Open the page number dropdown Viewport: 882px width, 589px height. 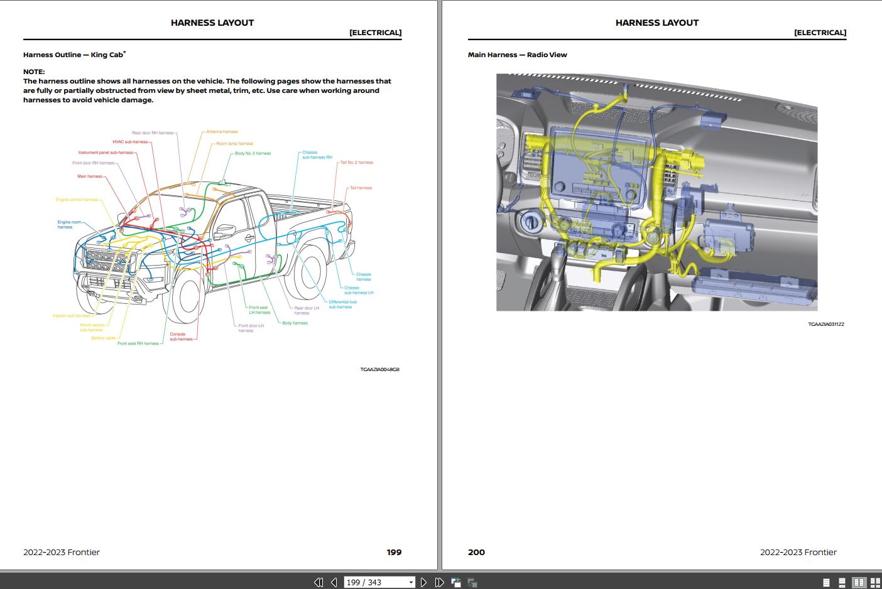click(411, 582)
